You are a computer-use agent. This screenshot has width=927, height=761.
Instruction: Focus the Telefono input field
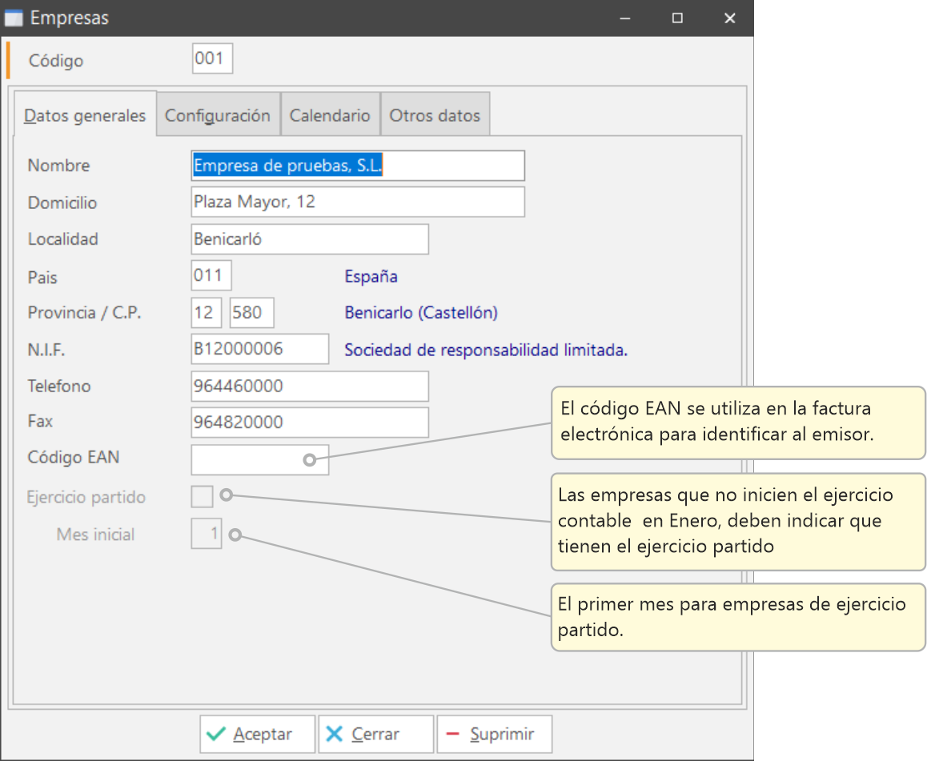coord(310,387)
